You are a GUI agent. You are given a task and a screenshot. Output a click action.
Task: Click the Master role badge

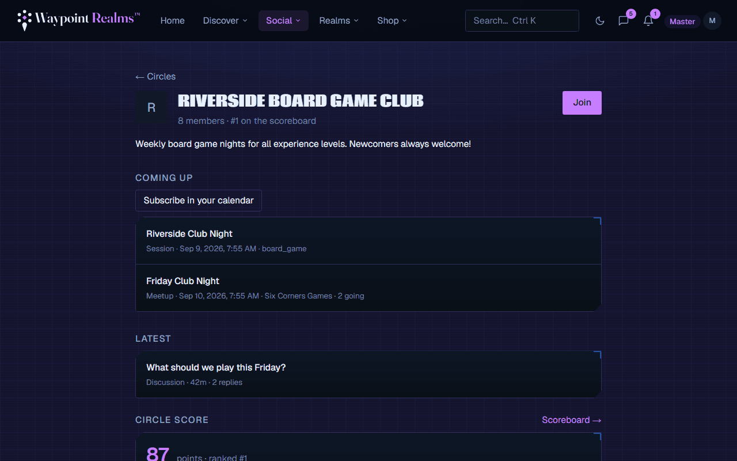[x=682, y=21]
